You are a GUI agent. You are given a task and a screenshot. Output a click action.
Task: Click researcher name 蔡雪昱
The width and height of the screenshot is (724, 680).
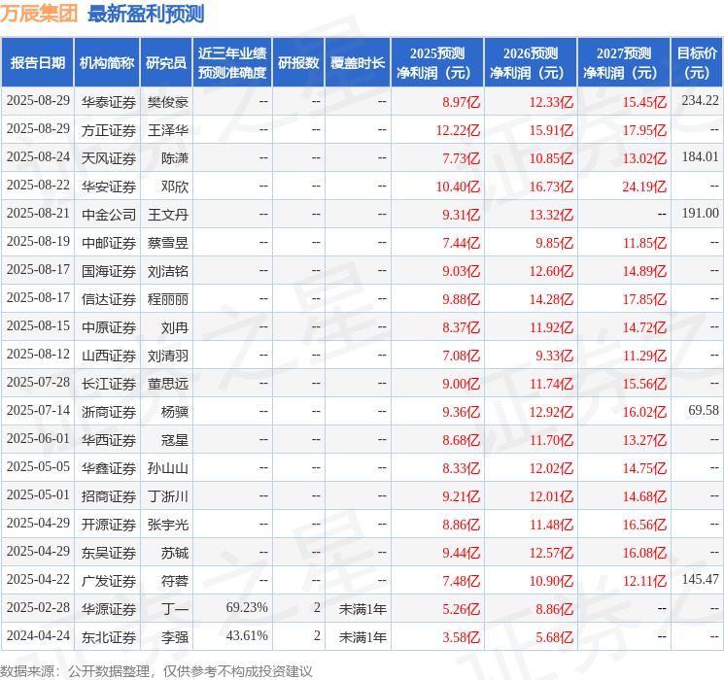[x=168, y=243]
